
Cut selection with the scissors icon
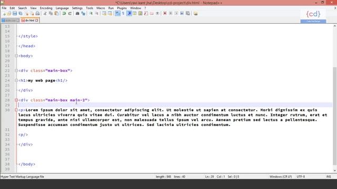click(x=45, y=14)
